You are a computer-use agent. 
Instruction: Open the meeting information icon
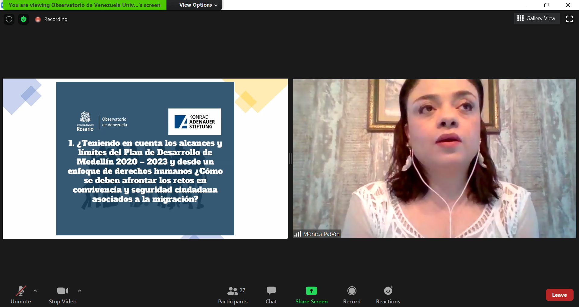tap(9, 19)
